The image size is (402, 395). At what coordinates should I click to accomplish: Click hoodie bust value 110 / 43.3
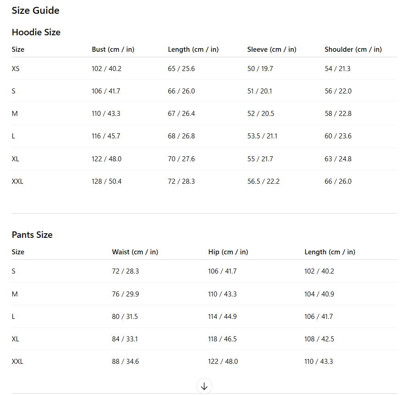click(x=106, y=114)
